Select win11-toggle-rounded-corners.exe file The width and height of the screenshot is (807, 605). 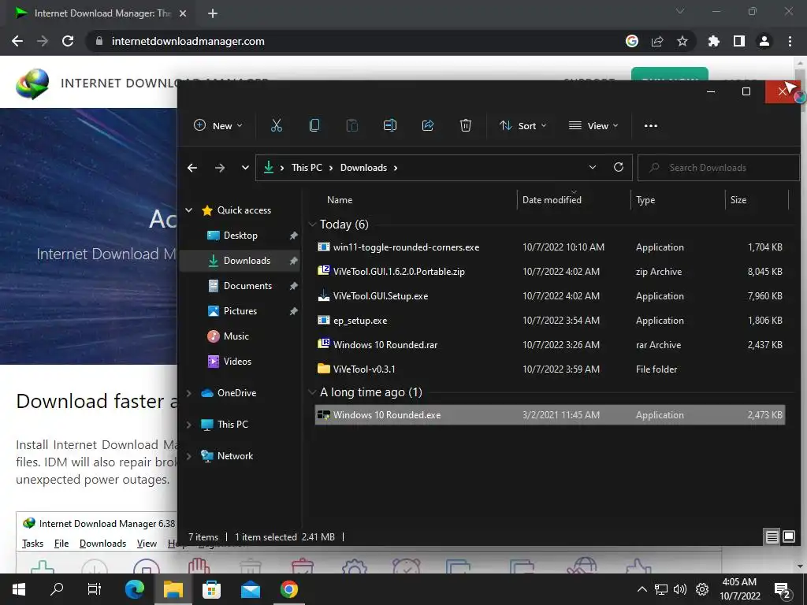tap(549, 247)
